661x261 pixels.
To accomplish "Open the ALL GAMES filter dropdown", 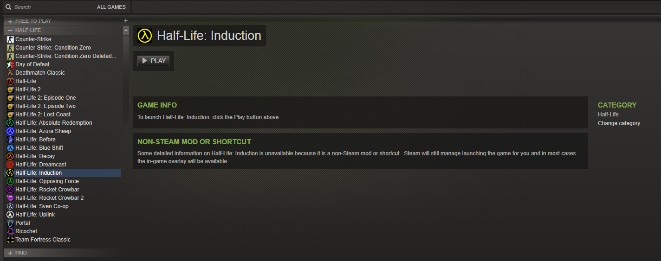I will [x=111, y=7].
